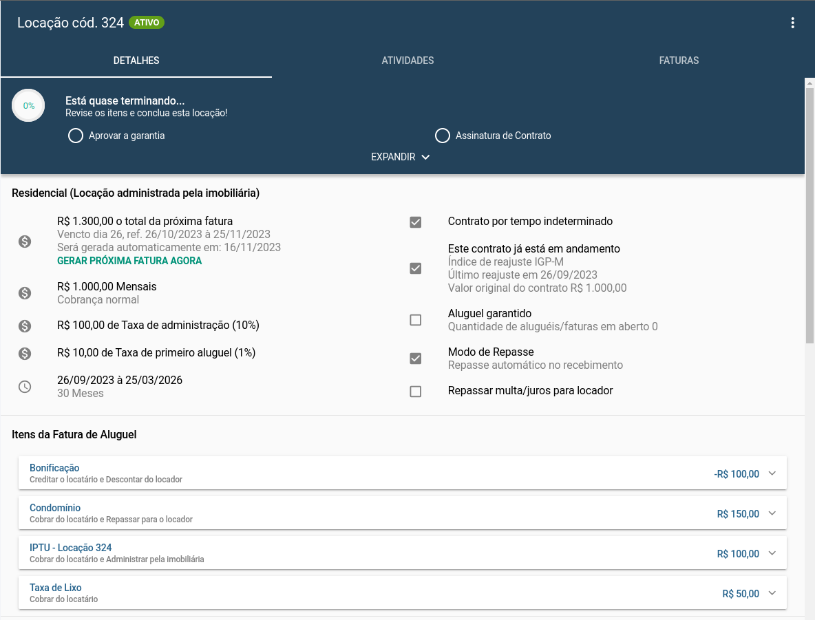Click GERAR PRÓXIMA FATURA AGORA link
Screen dimensions: 815x620
129,261
